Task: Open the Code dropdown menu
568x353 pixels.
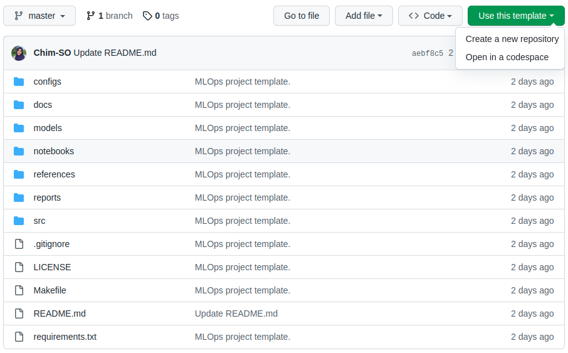Action: tap(430, 16)
